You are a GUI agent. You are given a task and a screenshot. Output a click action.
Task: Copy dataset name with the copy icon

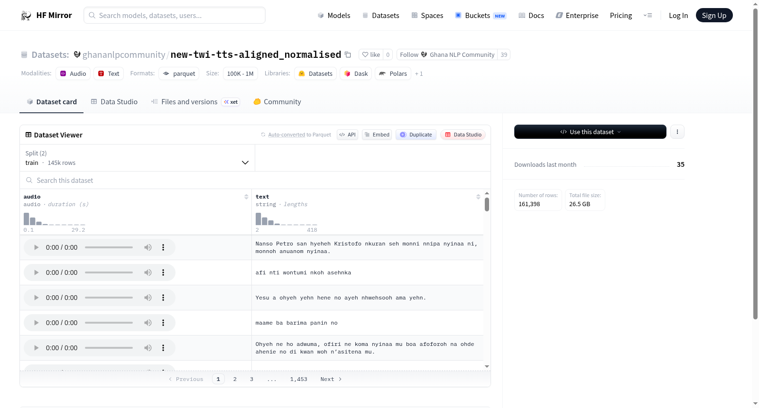348,54
